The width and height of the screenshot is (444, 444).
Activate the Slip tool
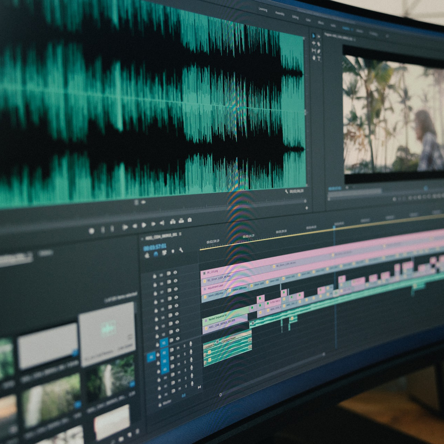314,51
